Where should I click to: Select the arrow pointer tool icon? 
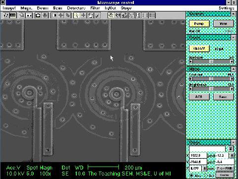click(x=77, y=15)
